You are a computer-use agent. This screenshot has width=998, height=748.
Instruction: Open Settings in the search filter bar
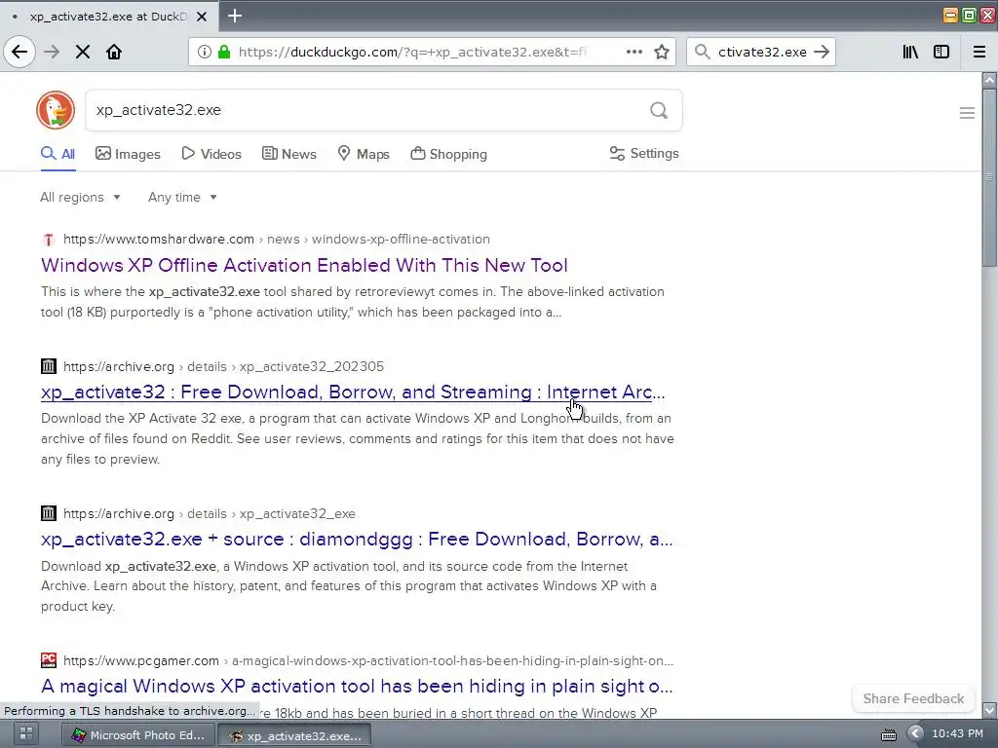pos(644,153)
